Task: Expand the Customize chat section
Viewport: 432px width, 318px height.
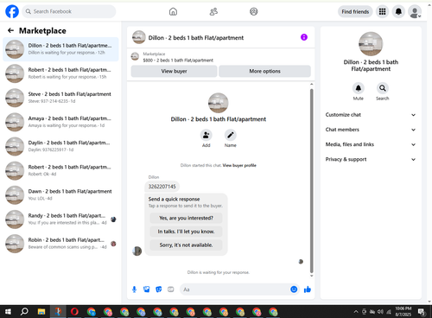Action: tap(371, 115)
